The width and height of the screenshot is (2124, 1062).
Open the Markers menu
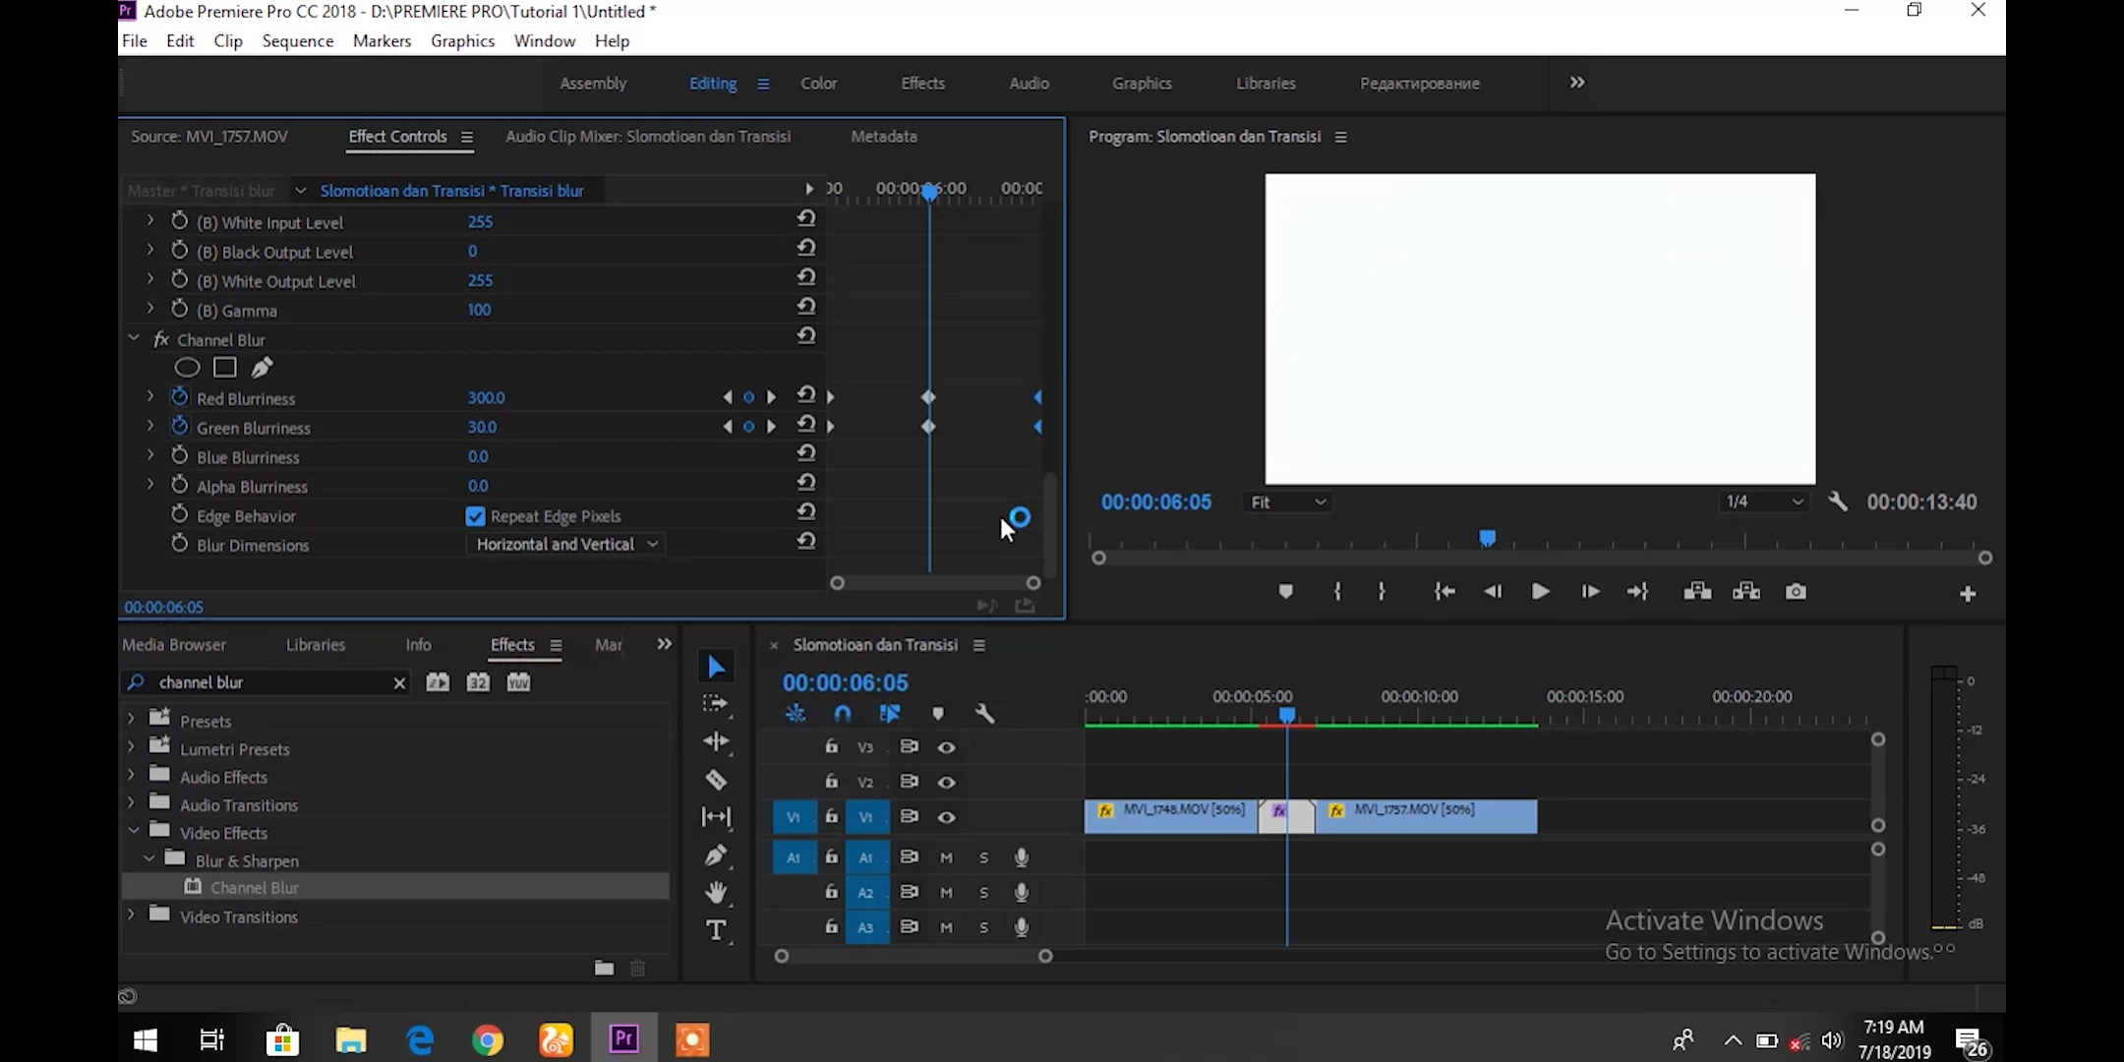click(x=382, y=40)
